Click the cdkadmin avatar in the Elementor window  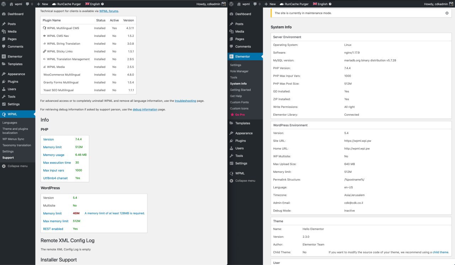point(451,4)
